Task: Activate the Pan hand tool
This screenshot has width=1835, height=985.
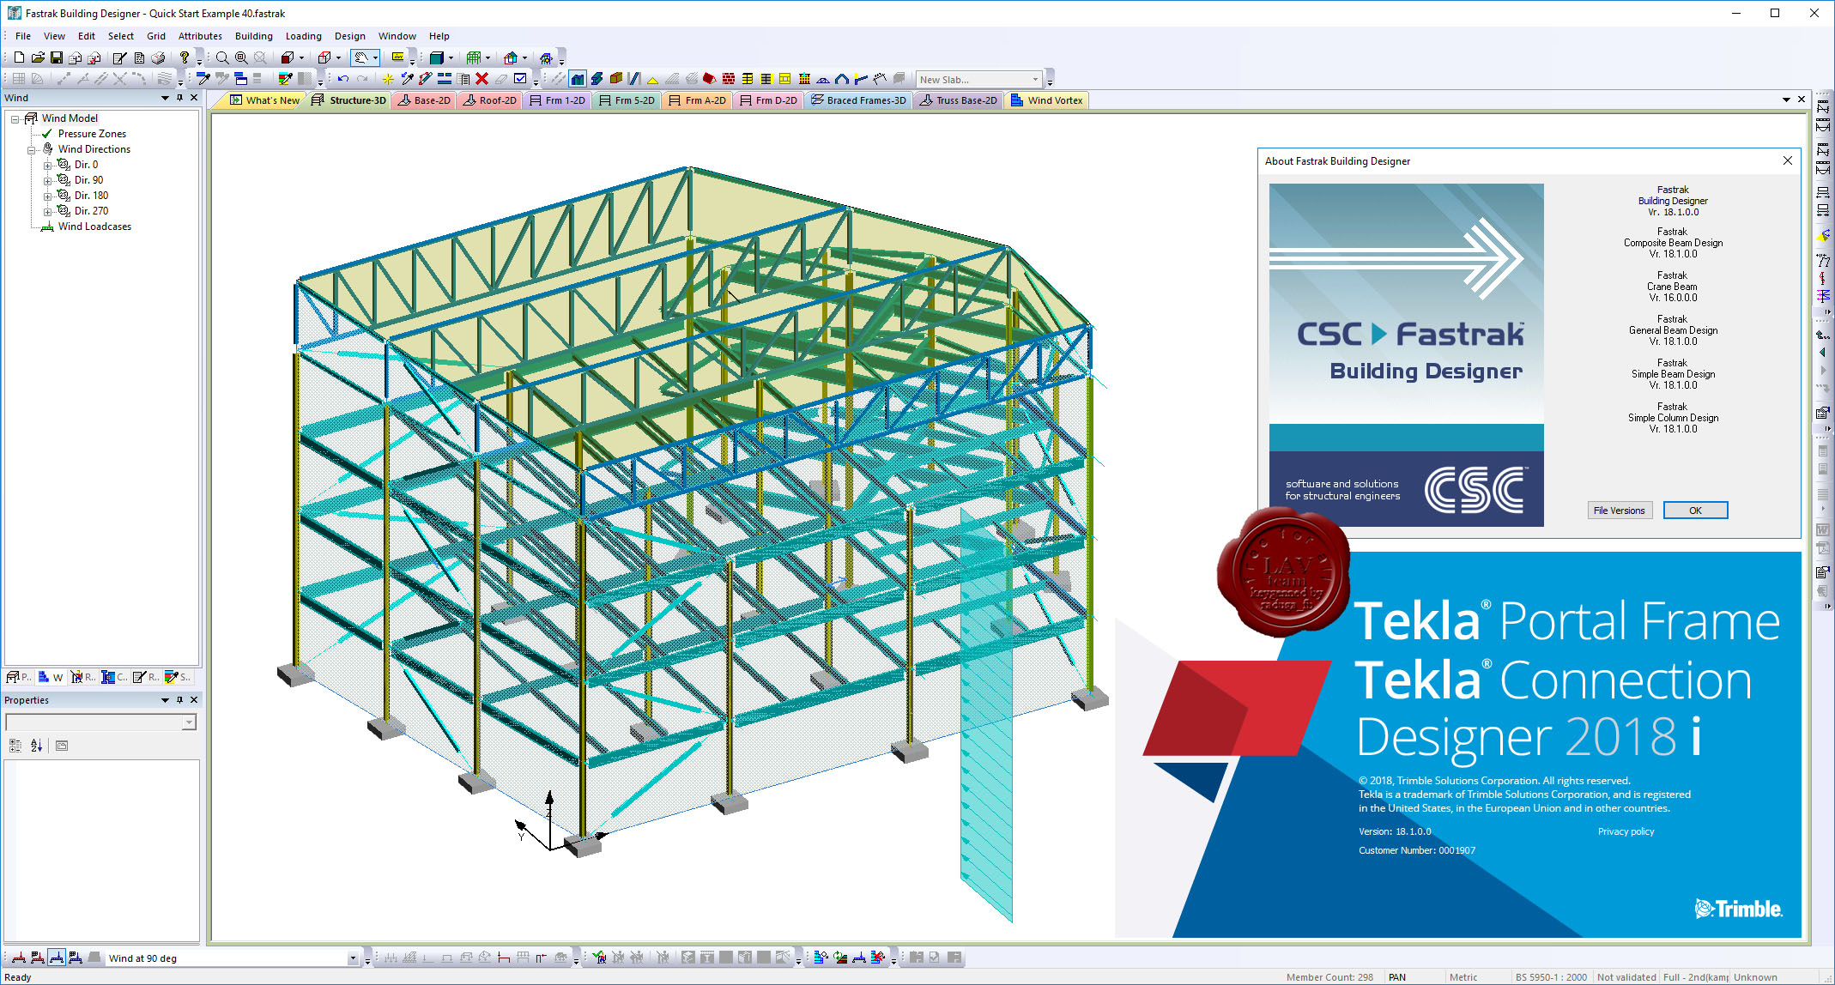Action: click(x=361, y=57)
